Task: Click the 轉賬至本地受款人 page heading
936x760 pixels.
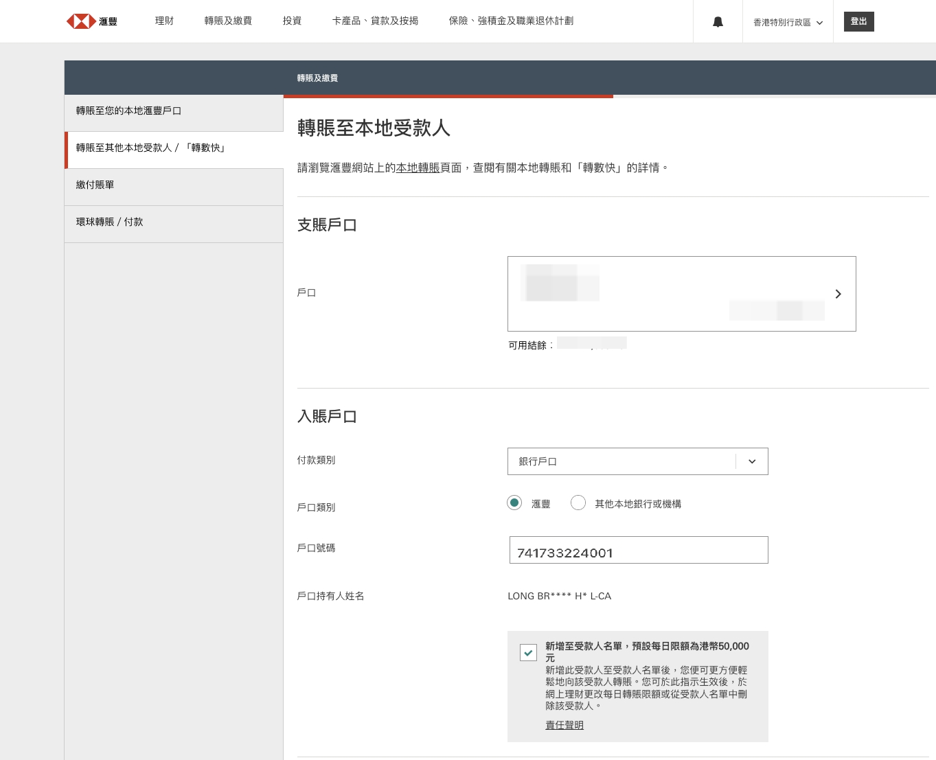Action: [374, 128]
